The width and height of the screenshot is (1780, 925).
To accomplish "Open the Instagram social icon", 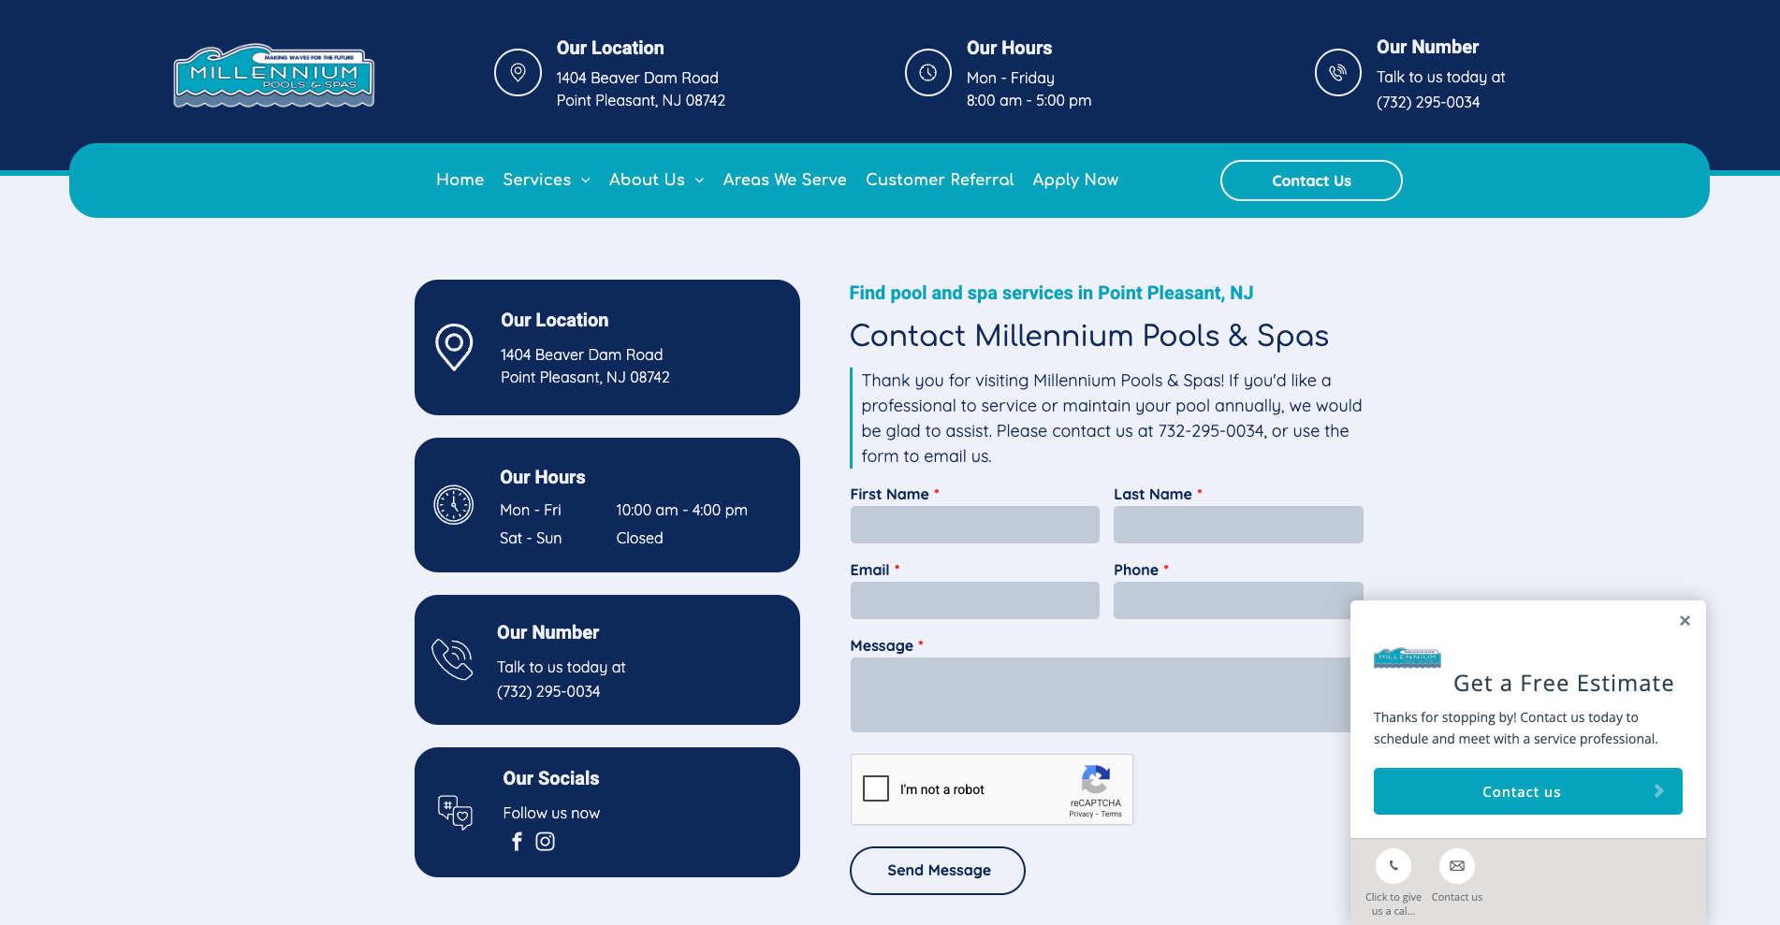I will click(545, 842).
